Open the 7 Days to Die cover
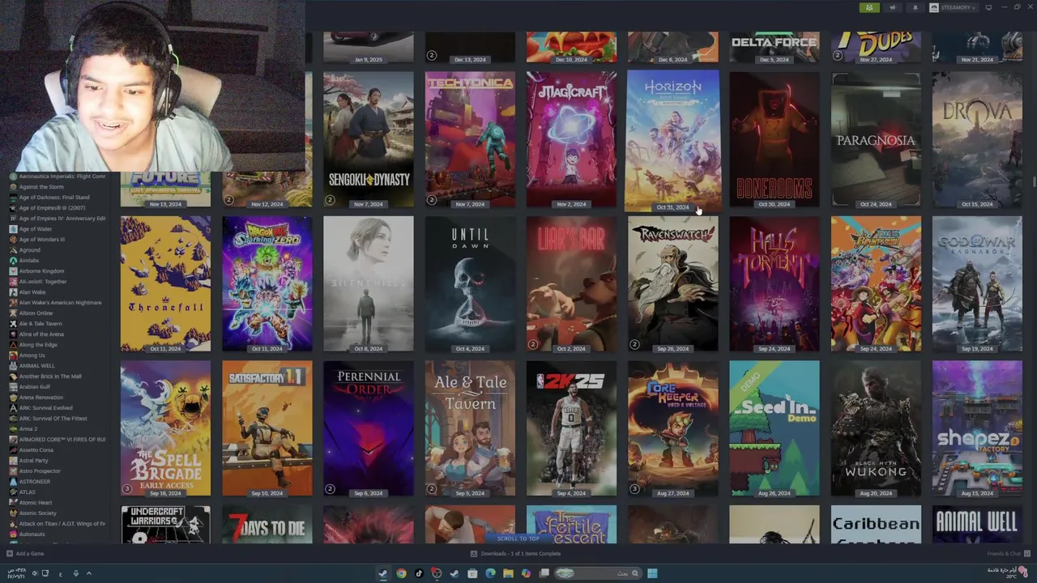The height and width of the screenshot is (583, 1037). pyautogui.click(x=267, y=525)
